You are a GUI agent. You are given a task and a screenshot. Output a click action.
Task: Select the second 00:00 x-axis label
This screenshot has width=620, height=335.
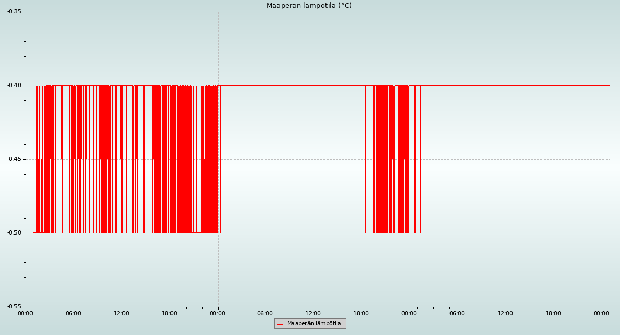tap(218, 313)
